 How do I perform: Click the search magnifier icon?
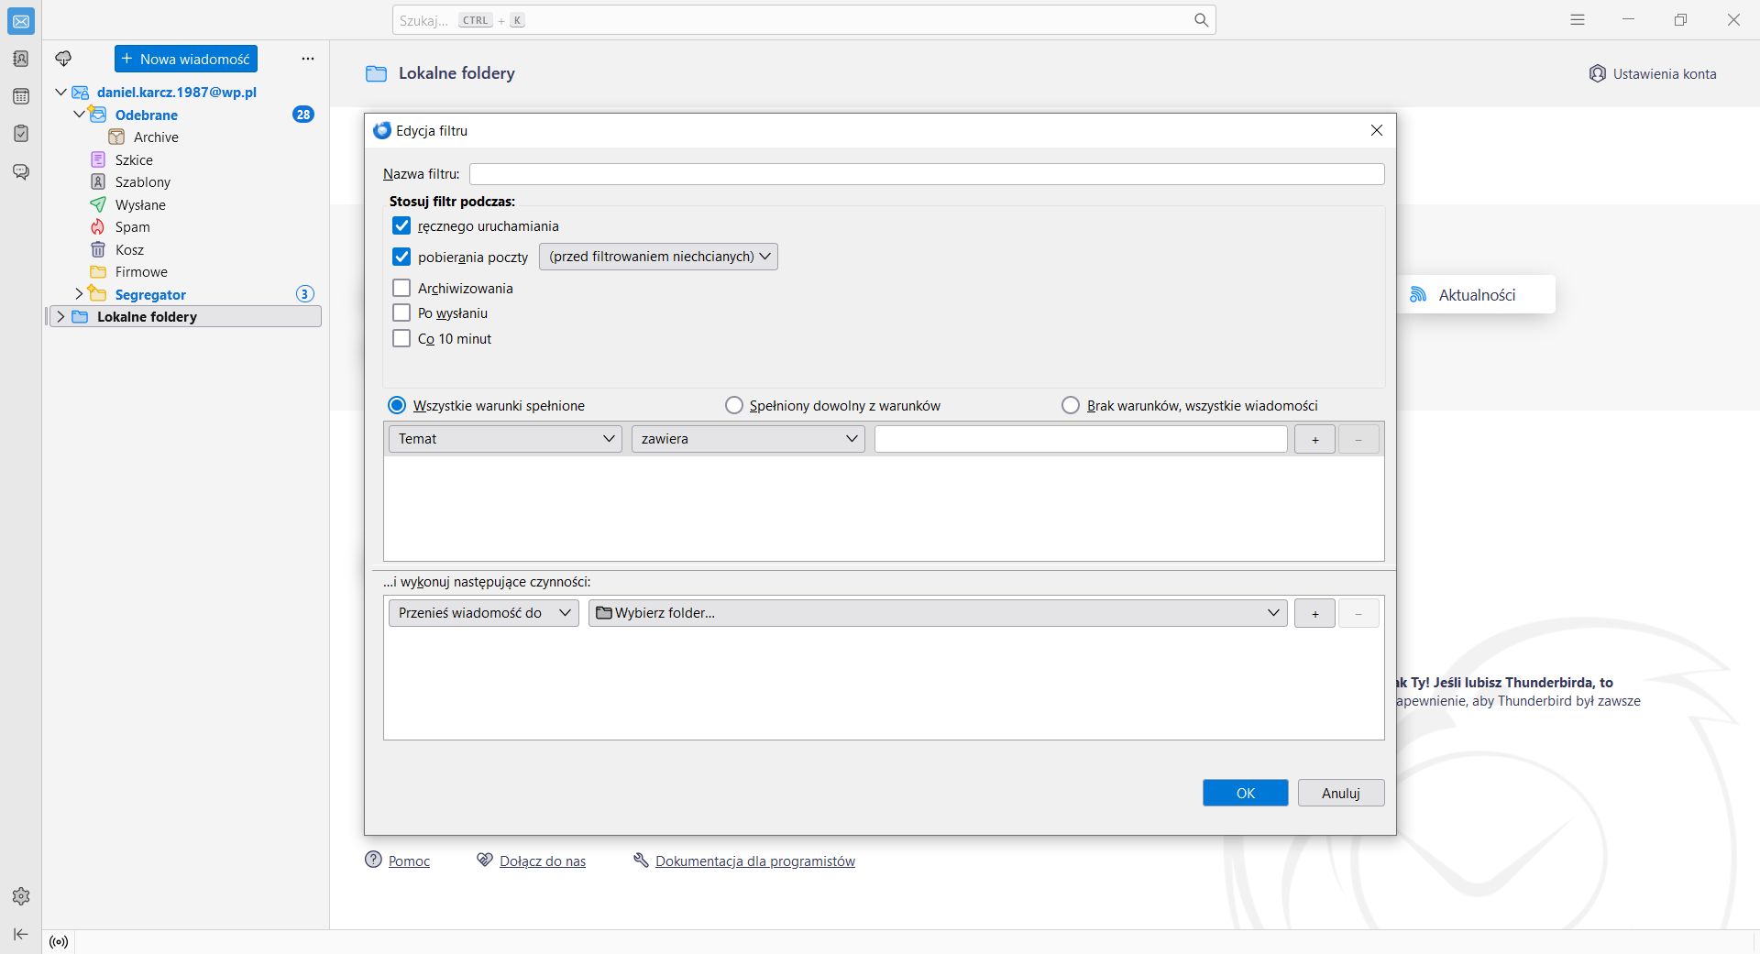[1201, 20]
